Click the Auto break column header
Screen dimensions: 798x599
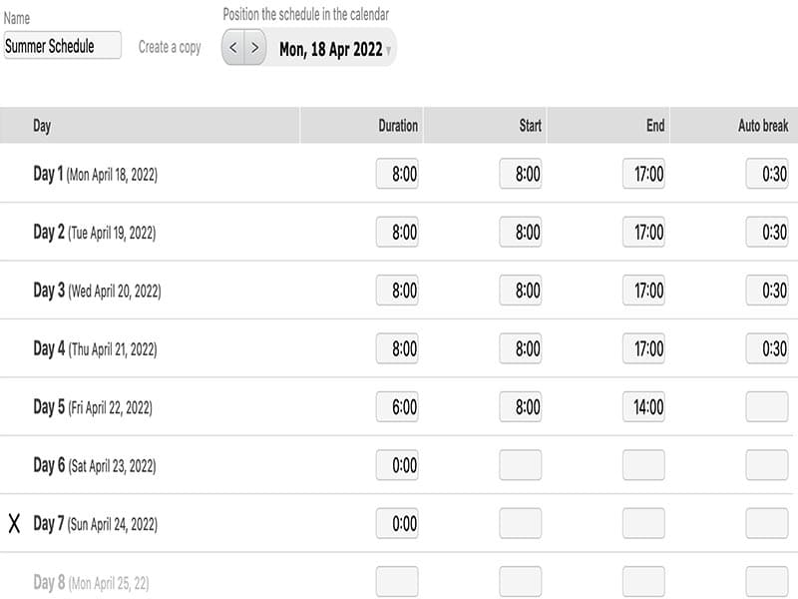point(763,126)
